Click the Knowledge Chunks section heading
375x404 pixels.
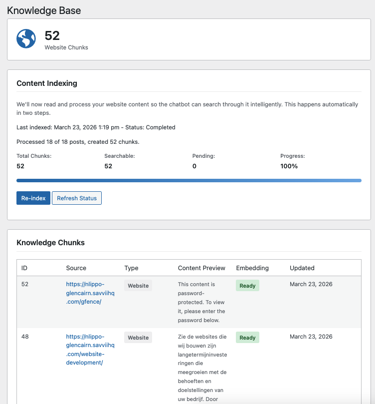coord(50,243)
